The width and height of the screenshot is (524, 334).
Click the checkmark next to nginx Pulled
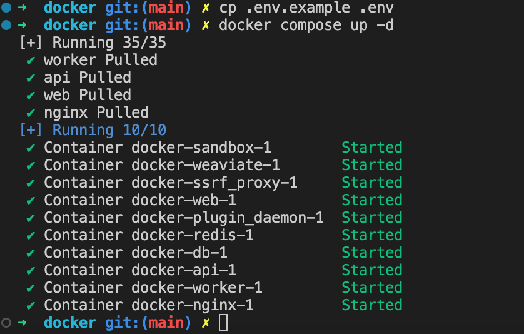click(x=30, y=113)
